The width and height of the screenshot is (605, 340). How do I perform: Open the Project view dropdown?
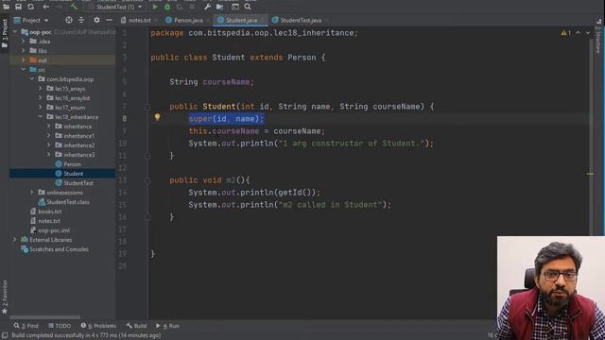31,20
